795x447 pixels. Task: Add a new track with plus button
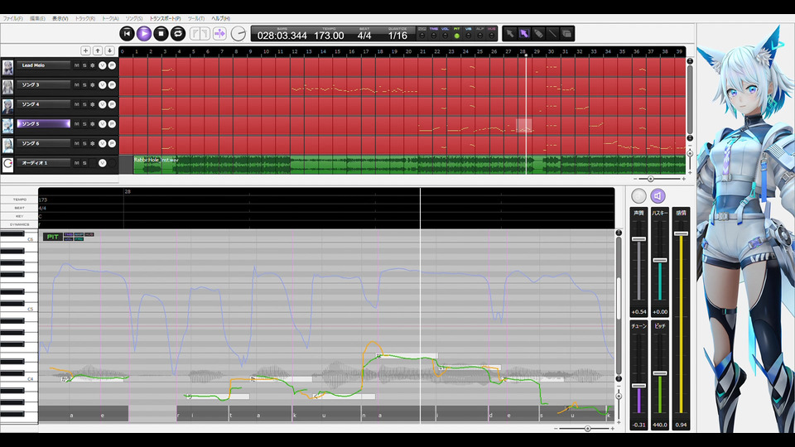click(85, 50)
